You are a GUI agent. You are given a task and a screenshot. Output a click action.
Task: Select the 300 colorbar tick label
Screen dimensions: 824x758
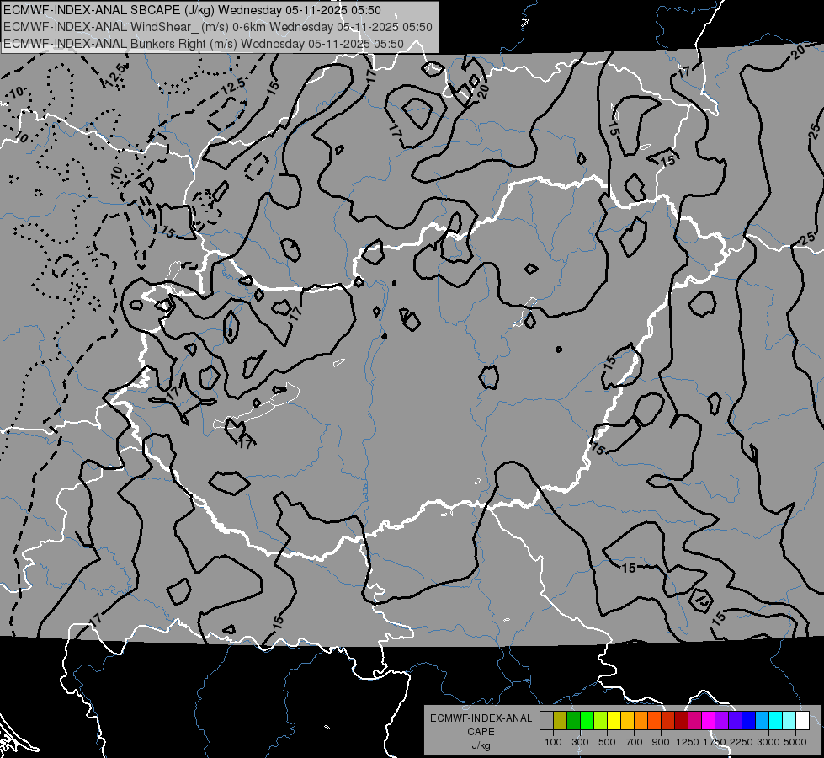point(580,742)
